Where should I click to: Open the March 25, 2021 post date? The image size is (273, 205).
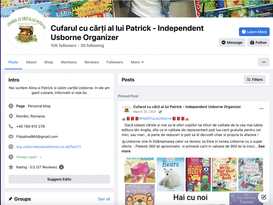coord(145,112)
